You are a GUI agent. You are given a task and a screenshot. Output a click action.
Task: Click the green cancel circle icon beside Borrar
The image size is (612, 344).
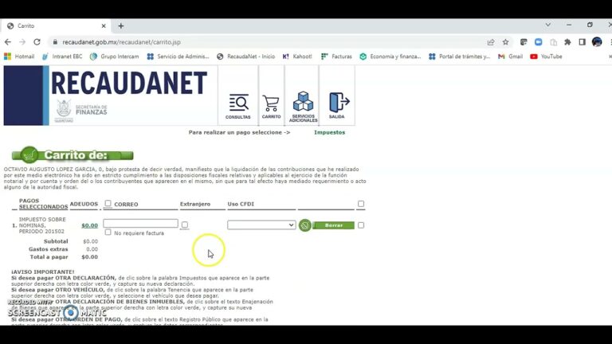pyautogui.click(x=305, y=225)
